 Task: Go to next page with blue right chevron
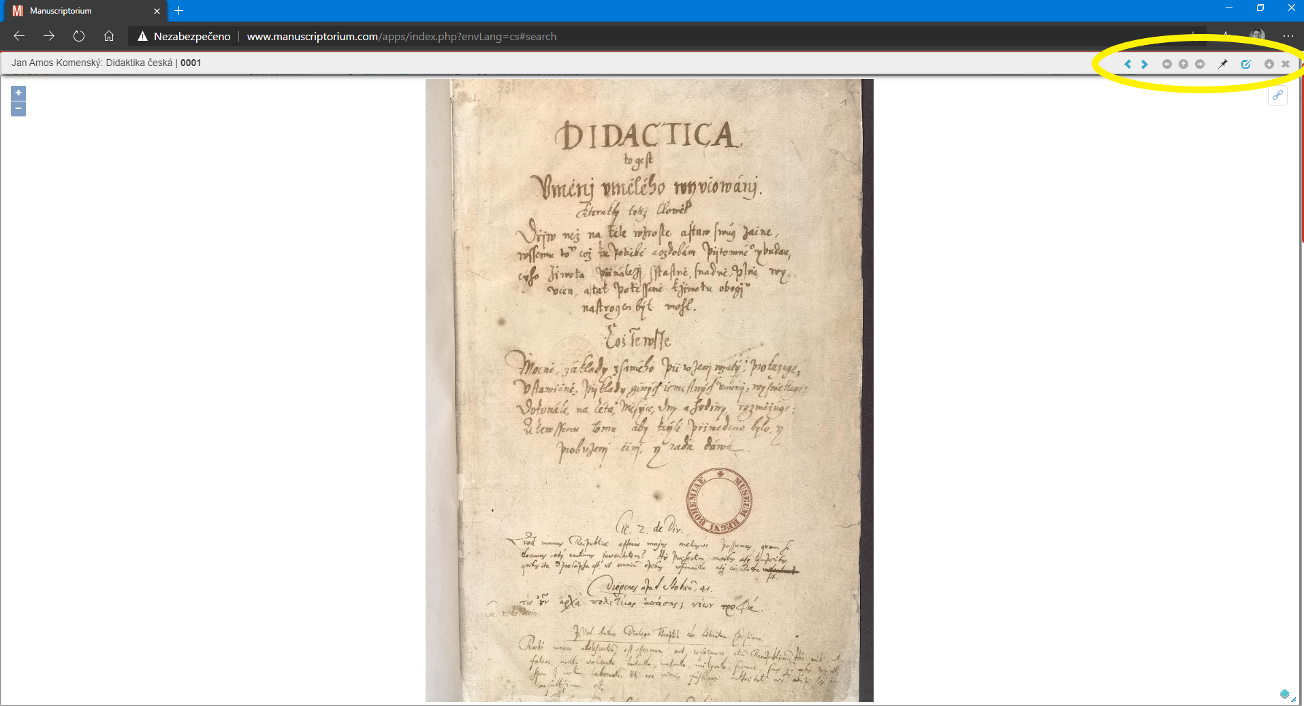coord(1145,64)
